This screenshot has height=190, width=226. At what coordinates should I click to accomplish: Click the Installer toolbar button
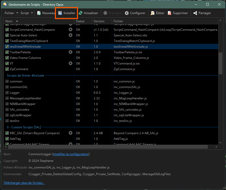click(67, 13)
